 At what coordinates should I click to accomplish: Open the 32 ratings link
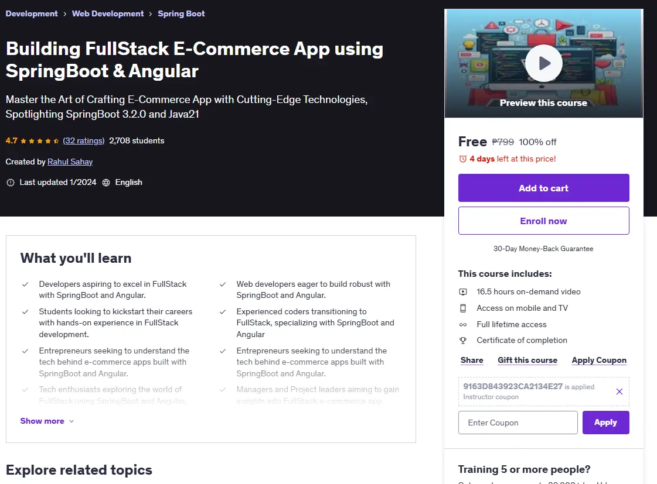tap(83, 140)
